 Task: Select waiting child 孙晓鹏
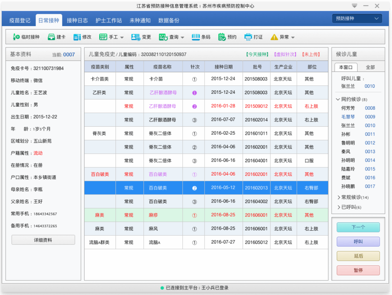tap(348, 187)
